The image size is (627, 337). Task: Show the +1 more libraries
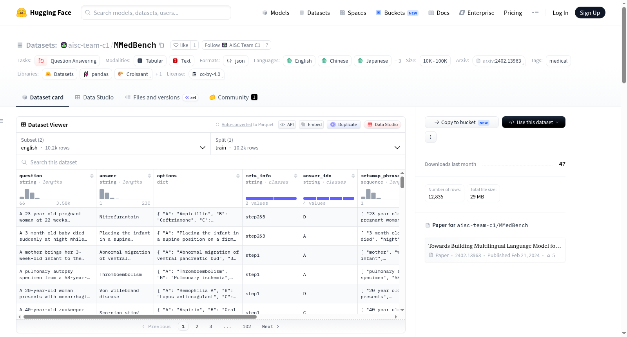pyautogui.click(x=158, y=74)
